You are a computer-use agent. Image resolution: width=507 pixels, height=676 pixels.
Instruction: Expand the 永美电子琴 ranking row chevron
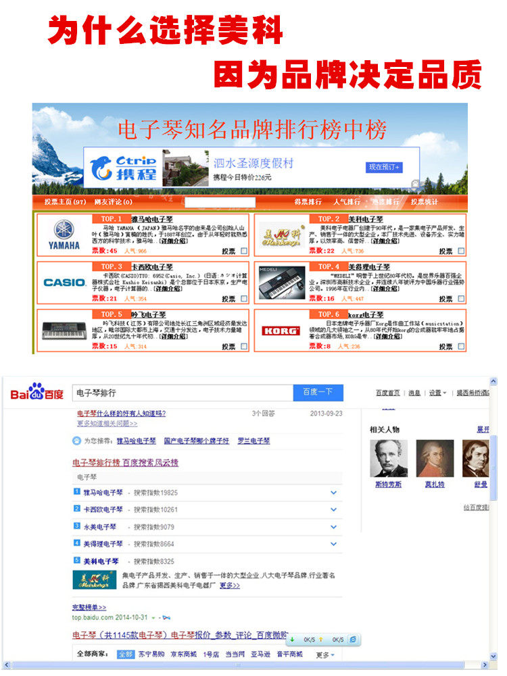point(334,527)
